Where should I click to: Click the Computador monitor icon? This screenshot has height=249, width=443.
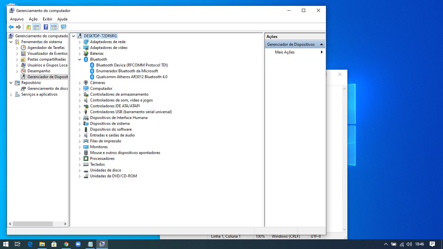(86, 89)
